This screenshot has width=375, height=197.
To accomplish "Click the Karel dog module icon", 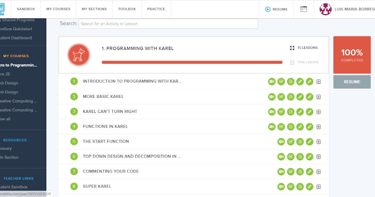I will (79, 55).
